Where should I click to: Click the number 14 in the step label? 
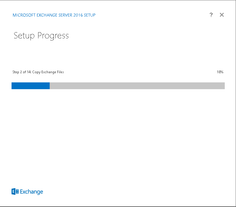pos(29,72)
